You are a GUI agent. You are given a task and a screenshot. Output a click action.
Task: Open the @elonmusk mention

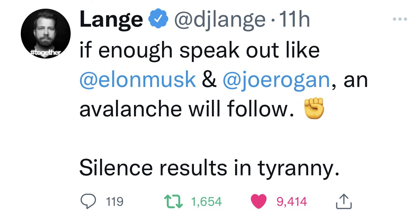tap(137, 80)
